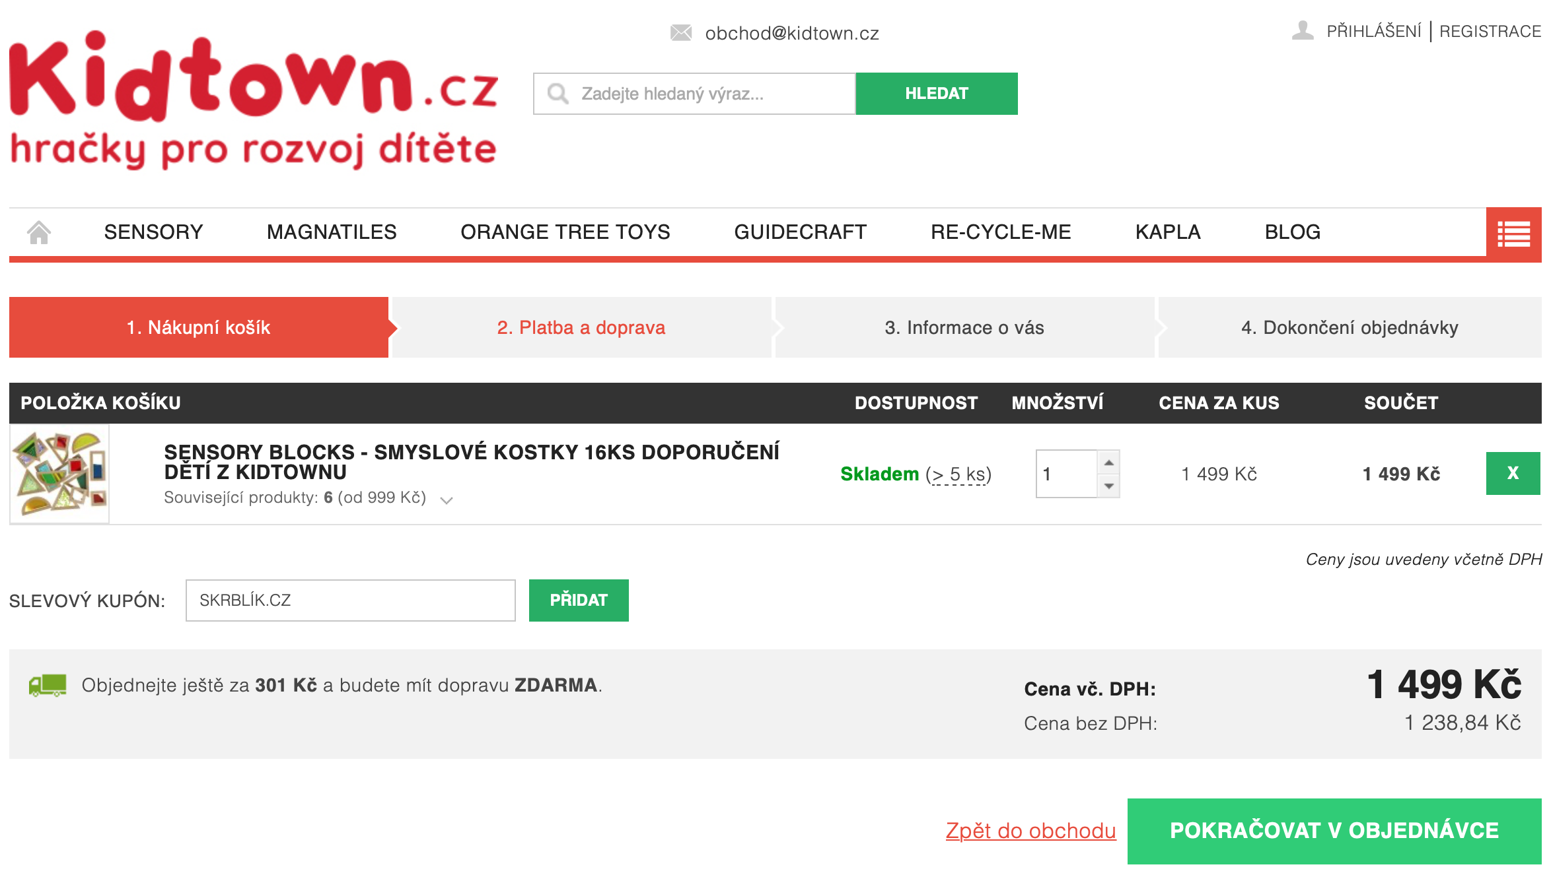
Task: Open the MAGNATILES category
Action: coord(332,232)
